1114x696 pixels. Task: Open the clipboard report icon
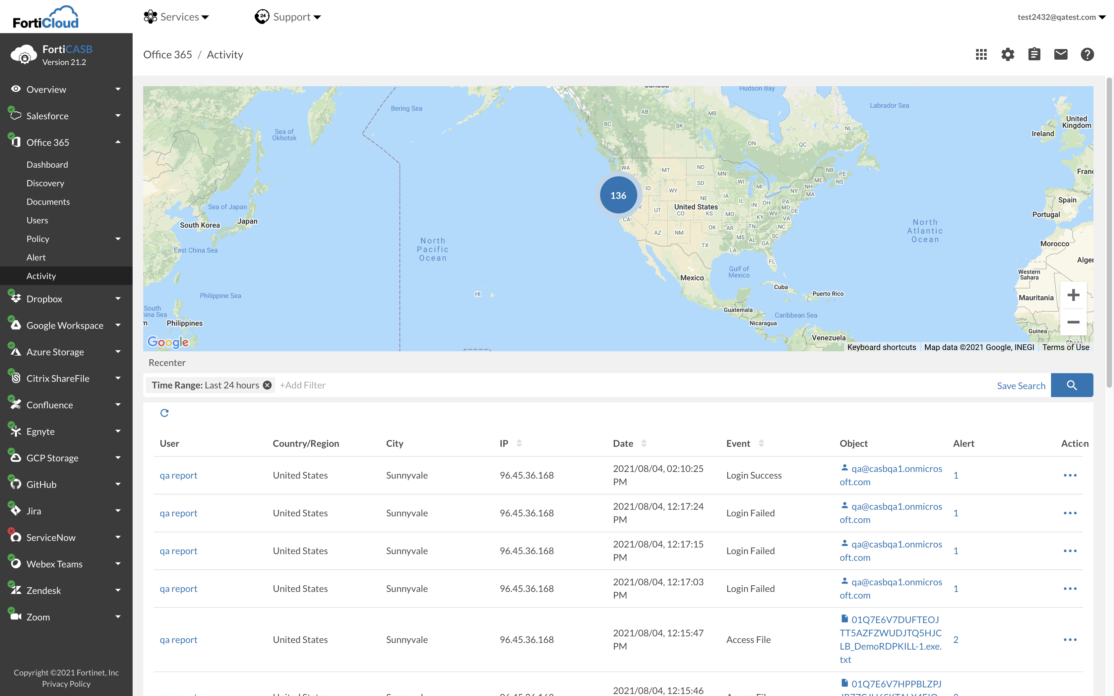[1034, 54]
